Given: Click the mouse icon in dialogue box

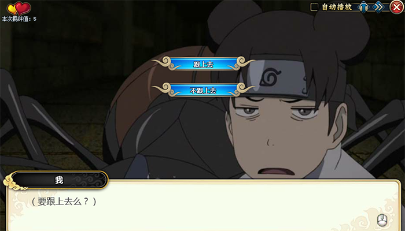Looking at the screenshot, I should tap(382, 221).
